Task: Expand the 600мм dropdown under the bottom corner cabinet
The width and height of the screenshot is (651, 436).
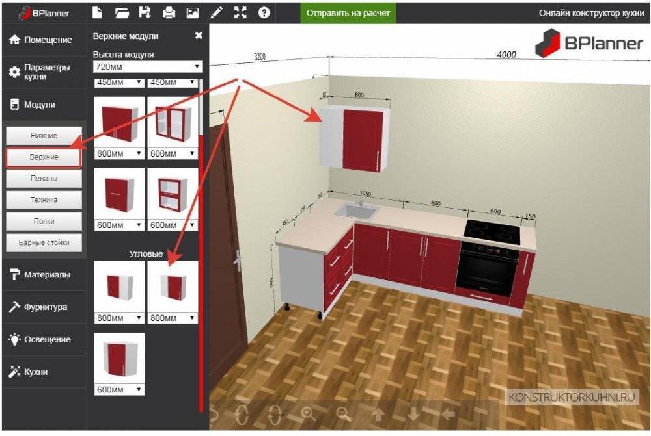Action: (120, 389)
